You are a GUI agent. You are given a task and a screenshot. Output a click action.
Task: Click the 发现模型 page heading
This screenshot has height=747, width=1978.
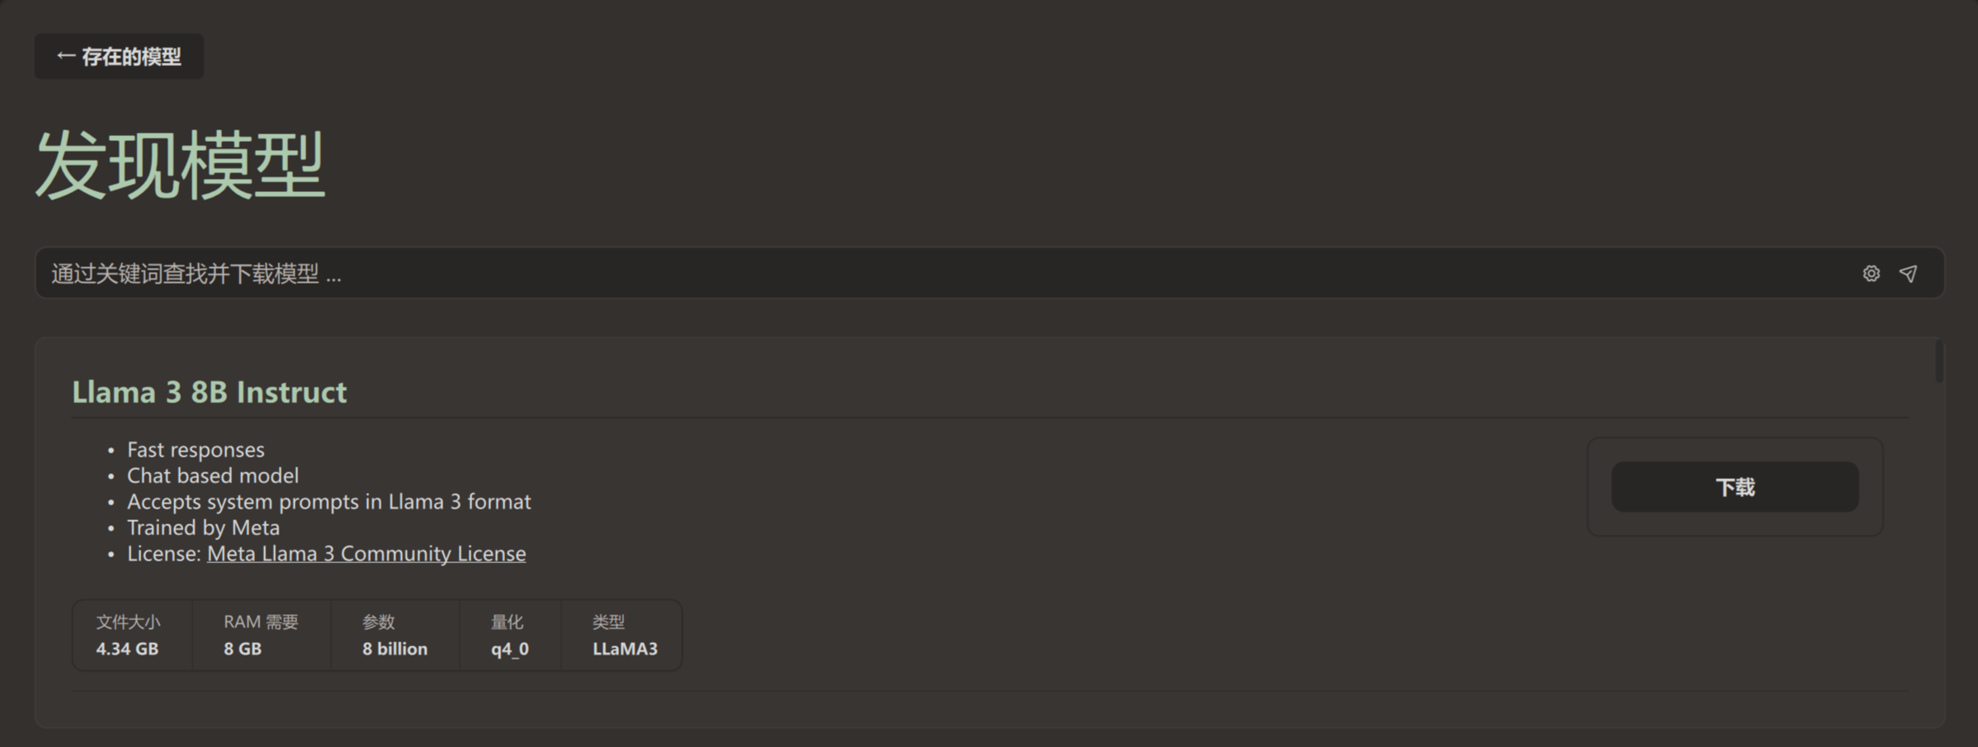pyautogui.click(x=180, y=165)
